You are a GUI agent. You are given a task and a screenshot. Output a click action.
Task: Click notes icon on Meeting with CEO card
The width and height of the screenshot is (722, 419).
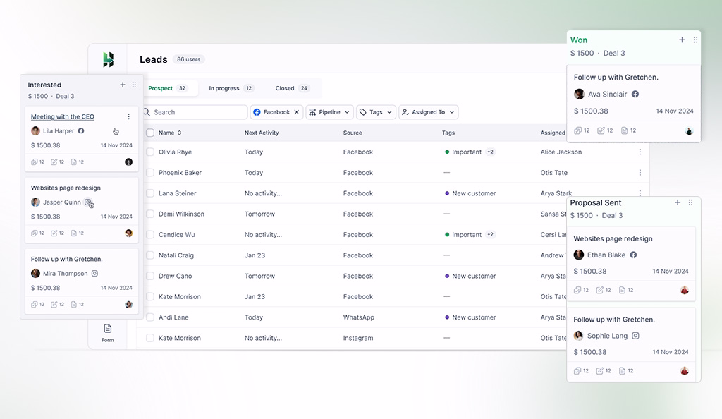click(x=54, y=162)
